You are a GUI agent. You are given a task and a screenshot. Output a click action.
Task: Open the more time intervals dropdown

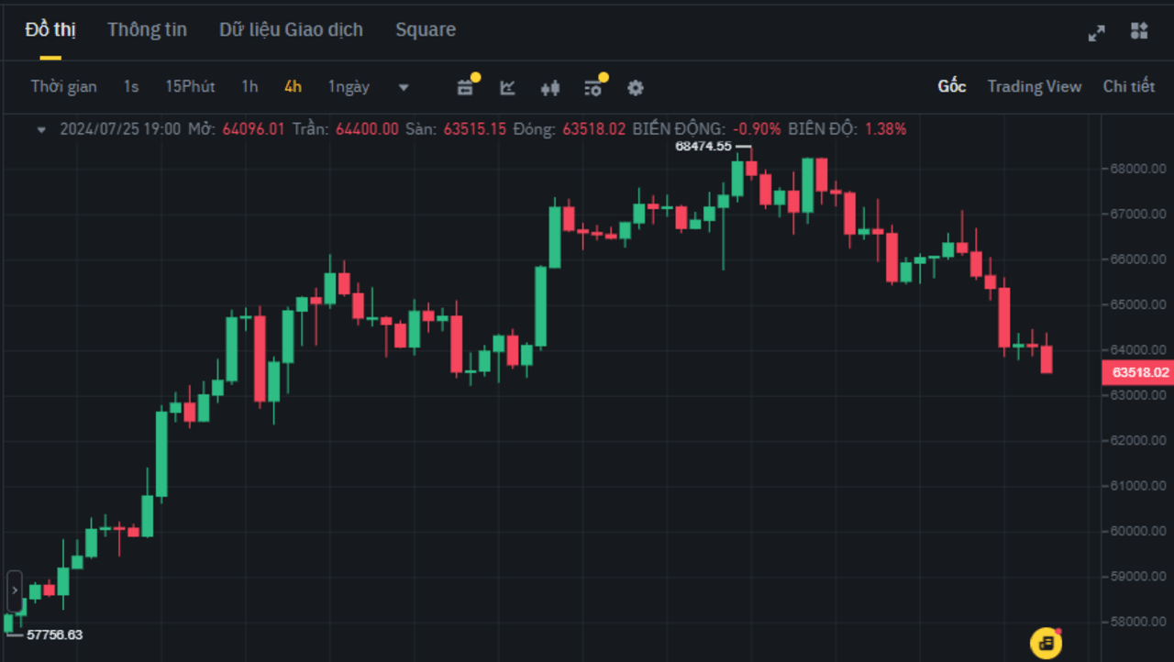(404, 88)
